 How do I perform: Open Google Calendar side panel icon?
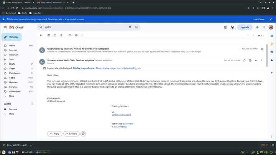point(272,36)
